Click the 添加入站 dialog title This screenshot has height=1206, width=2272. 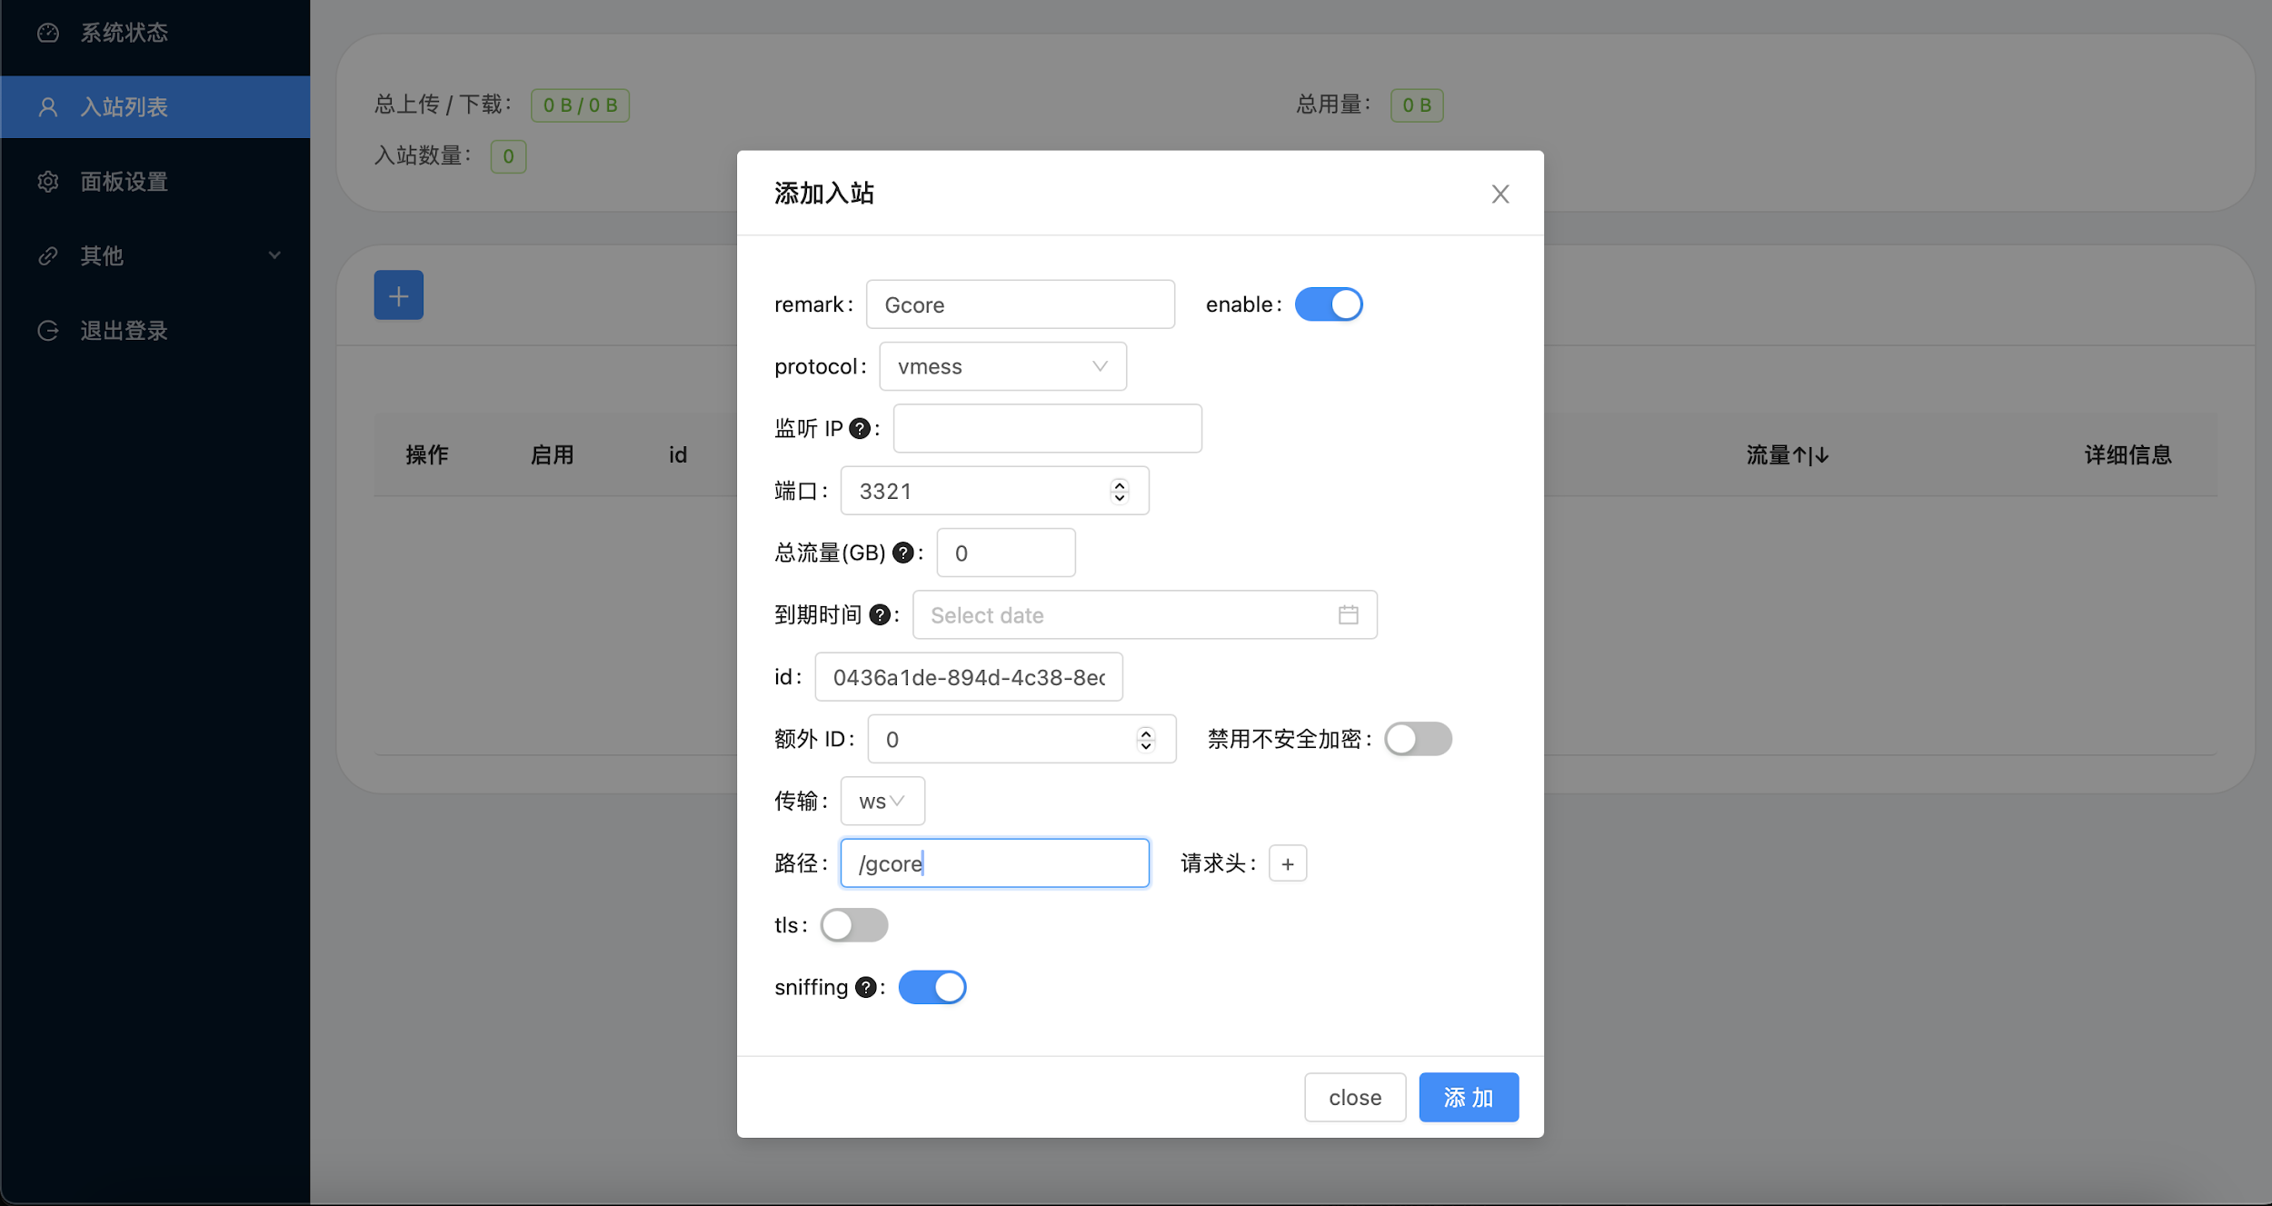tap(824, 194)
